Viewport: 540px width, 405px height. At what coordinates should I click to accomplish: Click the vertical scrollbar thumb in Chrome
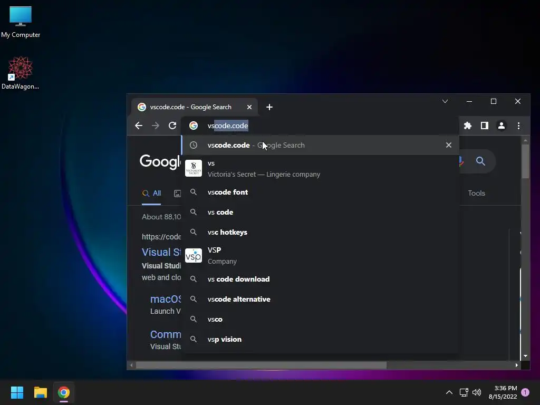click(x=525, y=161)
